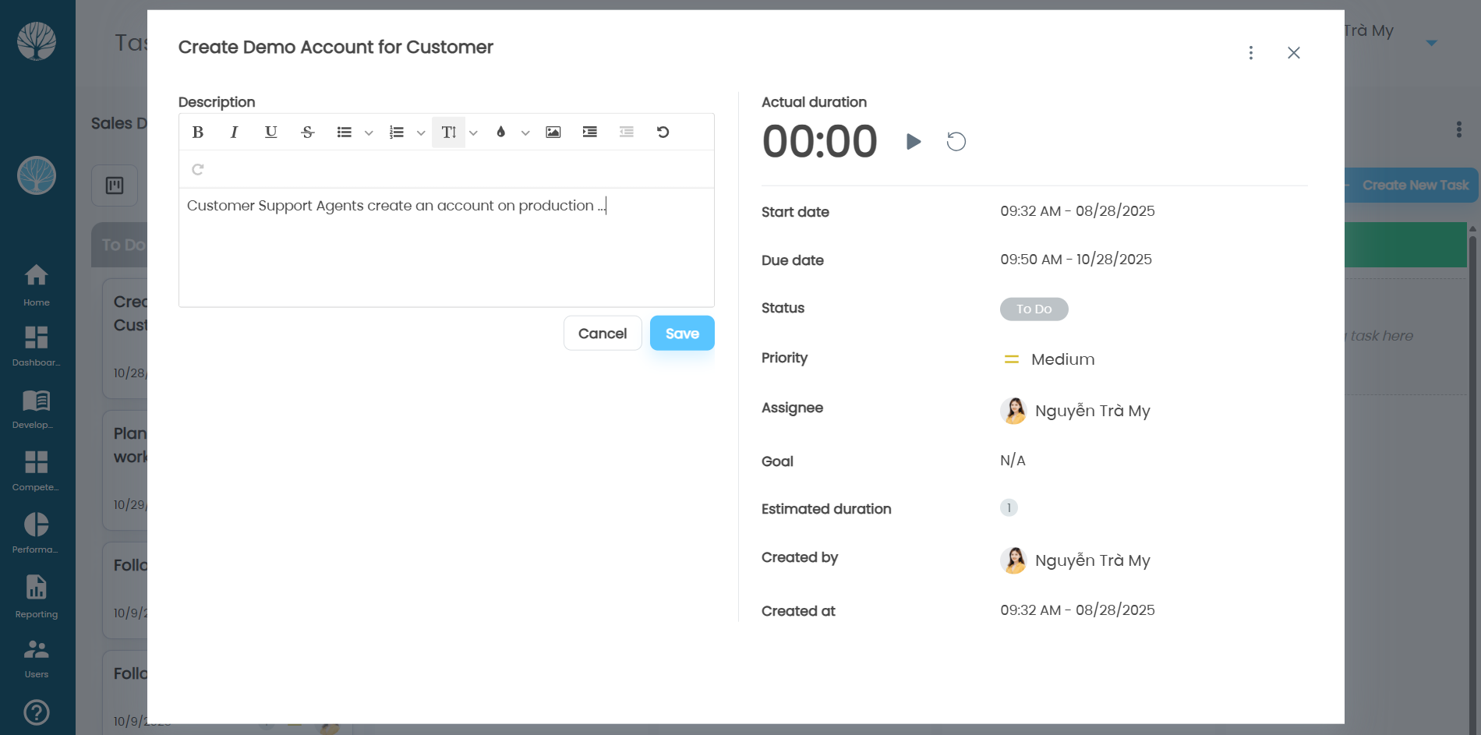The image size is (1481, 735).
Task: Go to Home in sidebar
Action: coord(37,285)
